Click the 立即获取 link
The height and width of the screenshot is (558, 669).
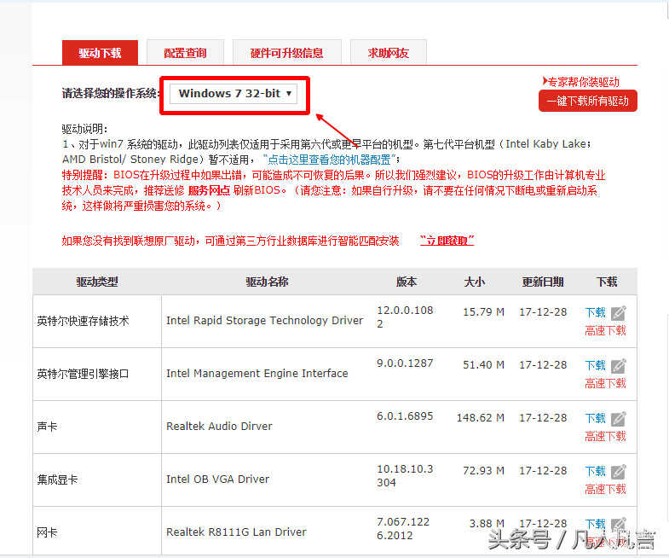[447, 241]
